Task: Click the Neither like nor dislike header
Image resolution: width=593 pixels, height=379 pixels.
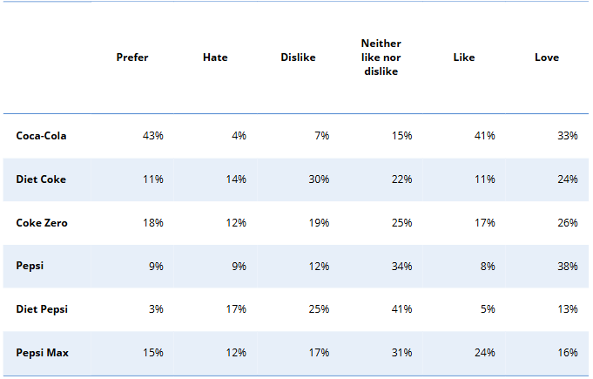Action: [381, 58]
